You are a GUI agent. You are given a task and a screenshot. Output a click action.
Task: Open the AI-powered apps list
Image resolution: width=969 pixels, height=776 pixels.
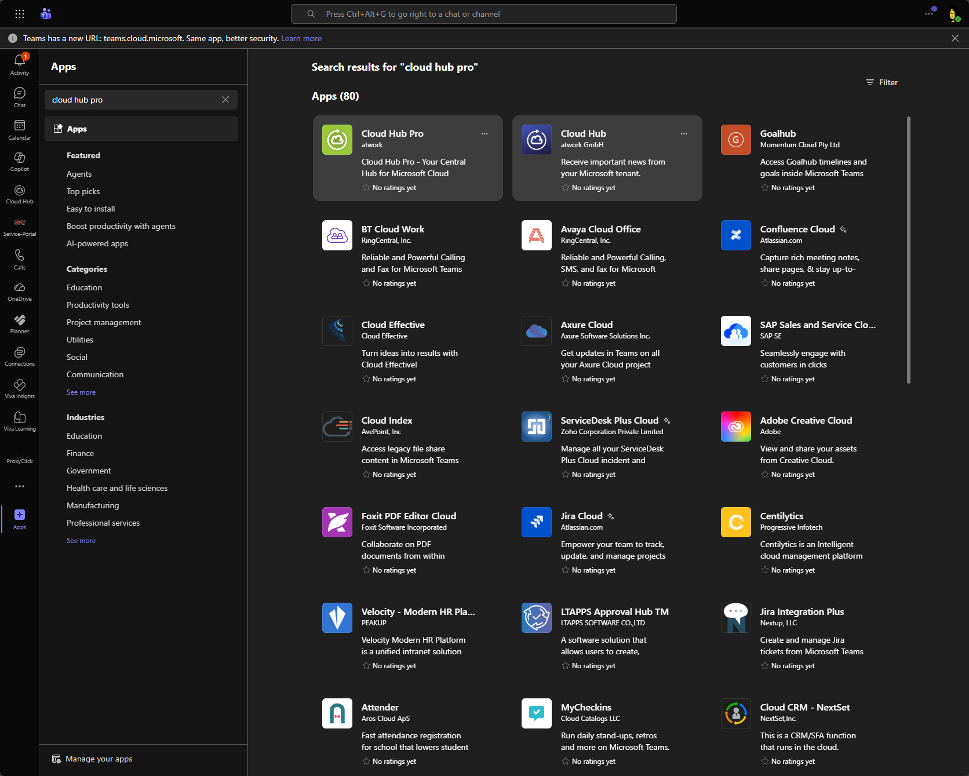tap(97, 243)
